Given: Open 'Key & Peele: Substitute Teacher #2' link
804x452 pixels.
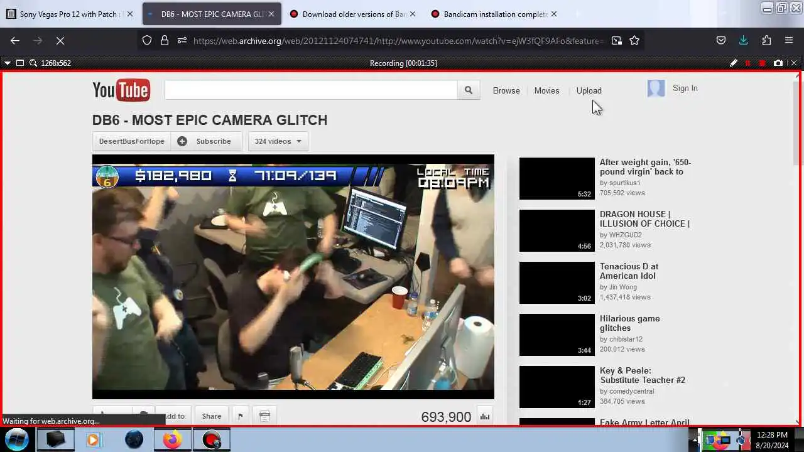Looking at the screenshot, I should (643, 375).
